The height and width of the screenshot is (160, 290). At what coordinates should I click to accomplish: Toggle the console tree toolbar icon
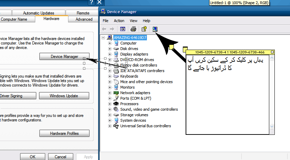coord(122,29)
